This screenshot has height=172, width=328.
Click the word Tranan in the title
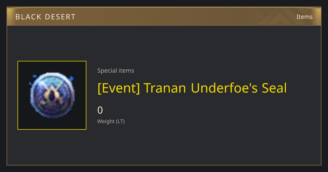(165, 88)
